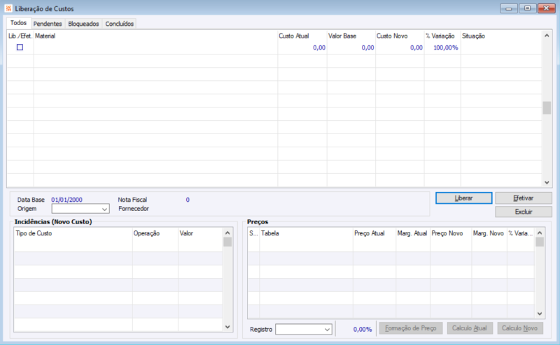Click the main grid scrollbar up arrow

[547, 36]
